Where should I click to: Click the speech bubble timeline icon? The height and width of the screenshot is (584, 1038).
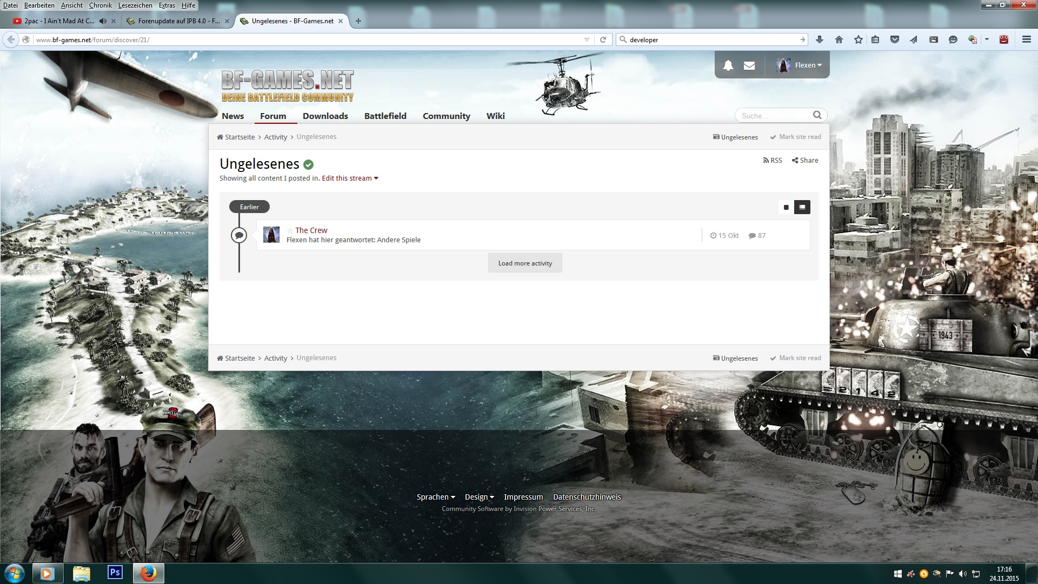pos(239,235)
